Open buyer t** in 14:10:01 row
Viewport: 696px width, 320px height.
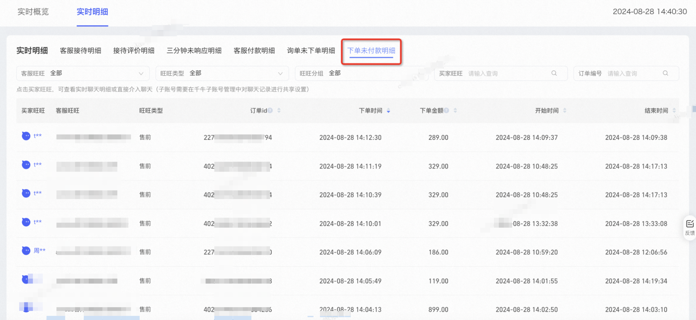tap(38, 222)
